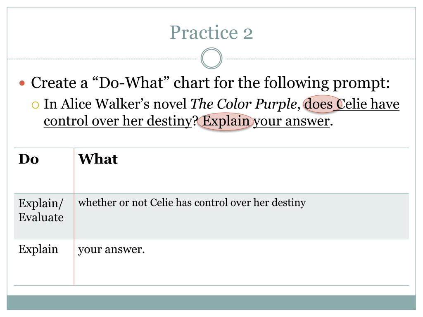Viewport: 423px width, 317px height.
Task: Click the Practice 2 slide title
Action: click(x=211, y=33)
